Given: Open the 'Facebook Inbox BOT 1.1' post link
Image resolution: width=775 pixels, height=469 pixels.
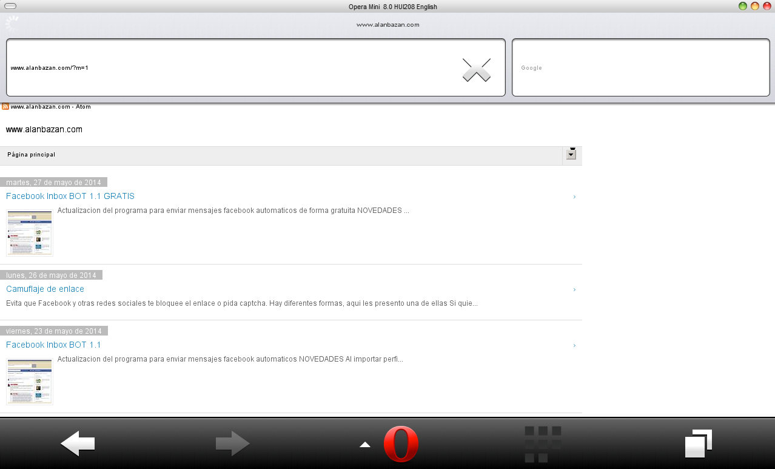Looking at the screenshot, I should 53,345.
